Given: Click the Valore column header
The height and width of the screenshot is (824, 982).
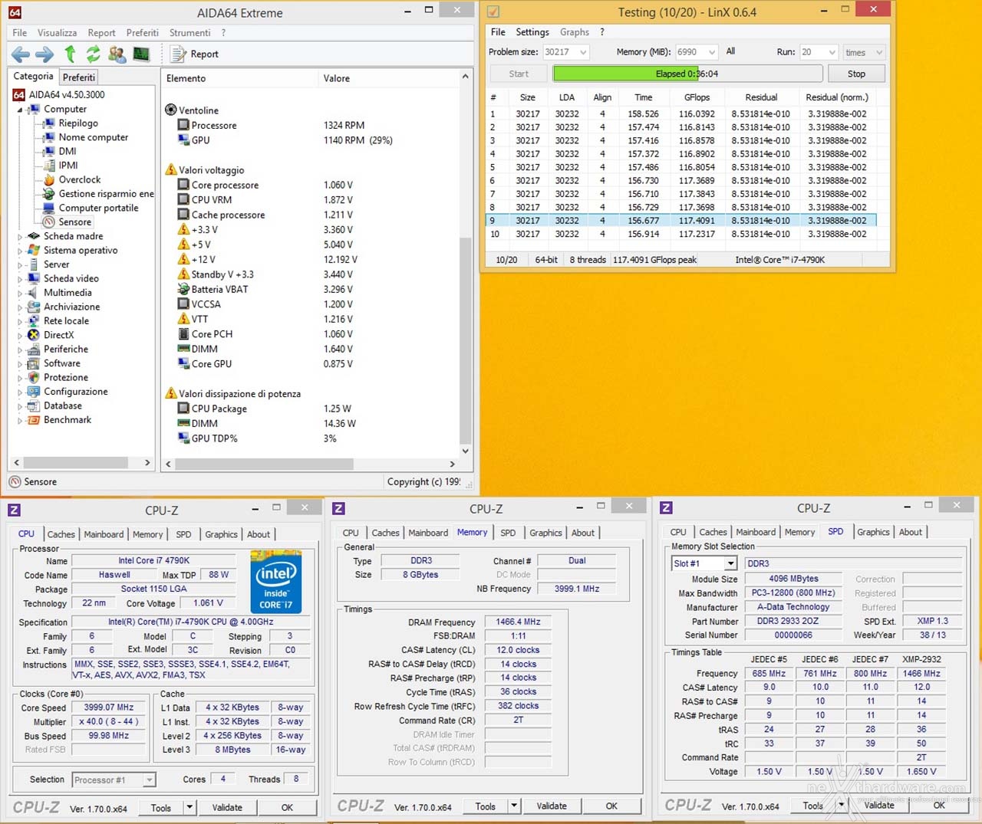Looking at the screenshot, I should (x=336, y=78).
